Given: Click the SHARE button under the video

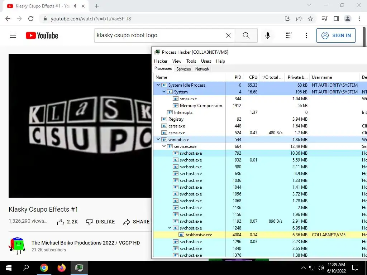Looking at the screenshot, I should (x=136, y=222).
